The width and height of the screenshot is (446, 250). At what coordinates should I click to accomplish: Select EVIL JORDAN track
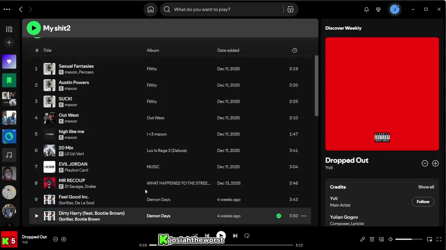[170, 167]
